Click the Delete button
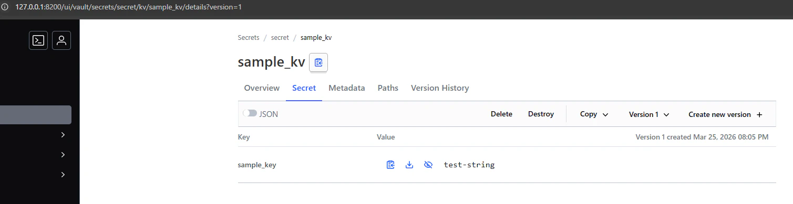Image resolution: width=793 pixels, height=204 pixels. coord(501,114)
